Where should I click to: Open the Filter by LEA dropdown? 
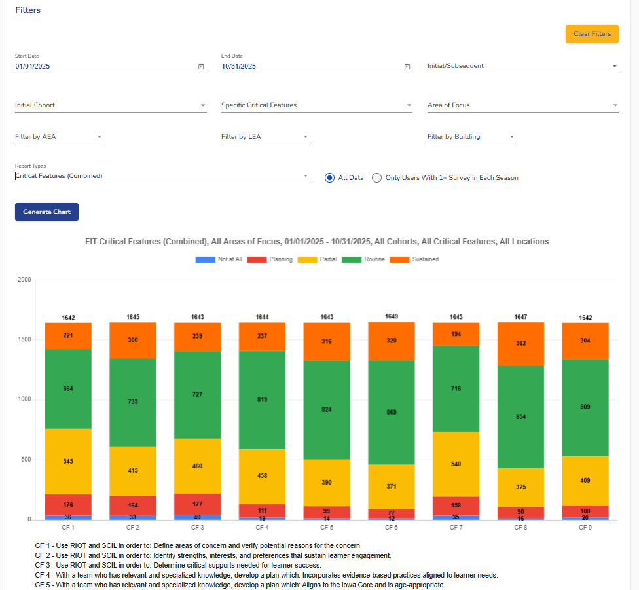click(x=265, y=137)
